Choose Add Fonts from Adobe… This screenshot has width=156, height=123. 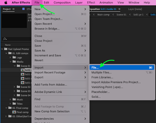click(60, 85)
